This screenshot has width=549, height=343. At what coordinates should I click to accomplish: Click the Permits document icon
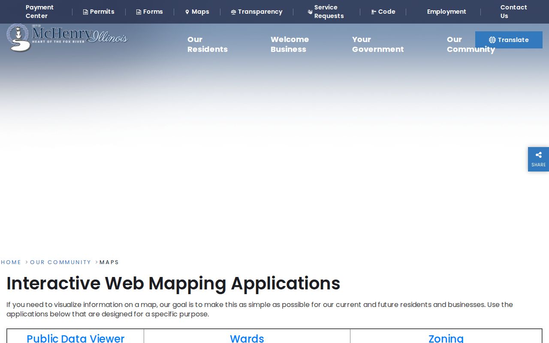85,12
